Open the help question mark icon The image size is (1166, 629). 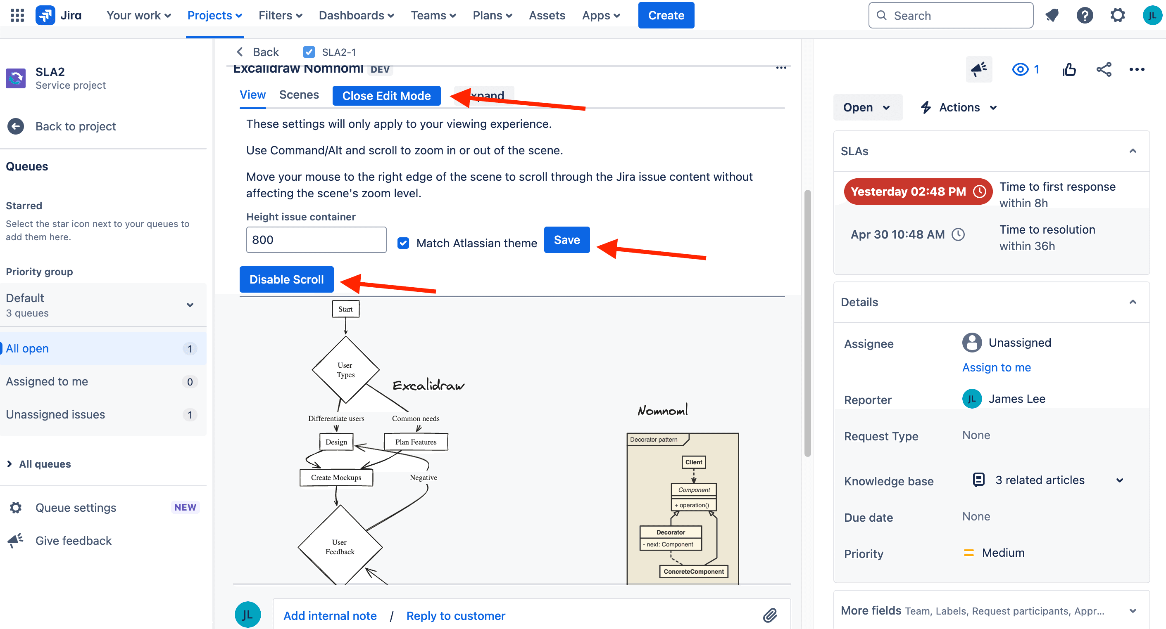(x=1085, y=15)
